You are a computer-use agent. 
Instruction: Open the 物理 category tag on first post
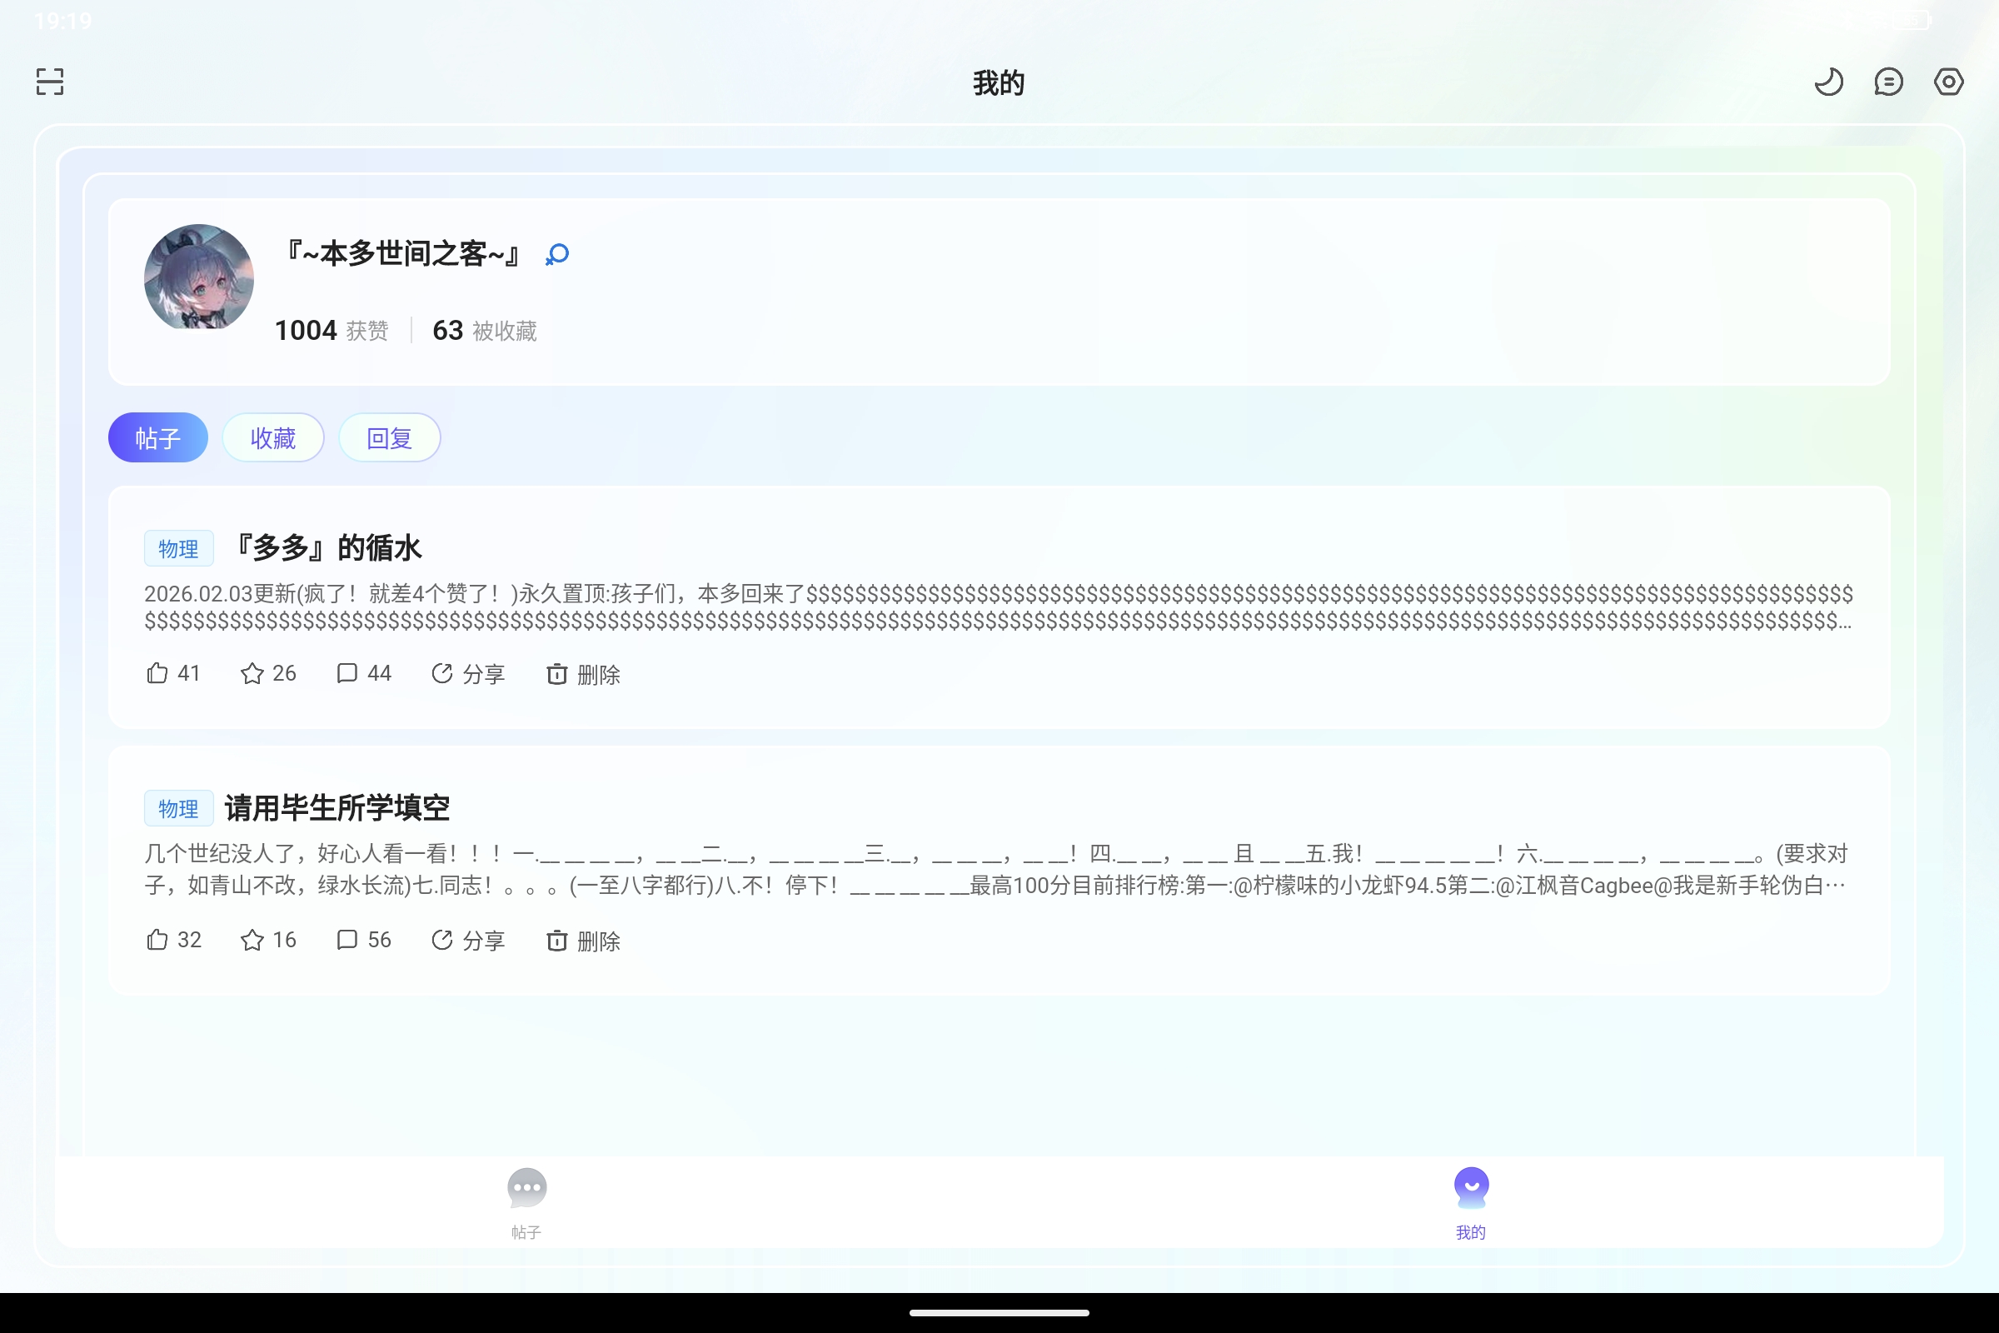point(178,548)
